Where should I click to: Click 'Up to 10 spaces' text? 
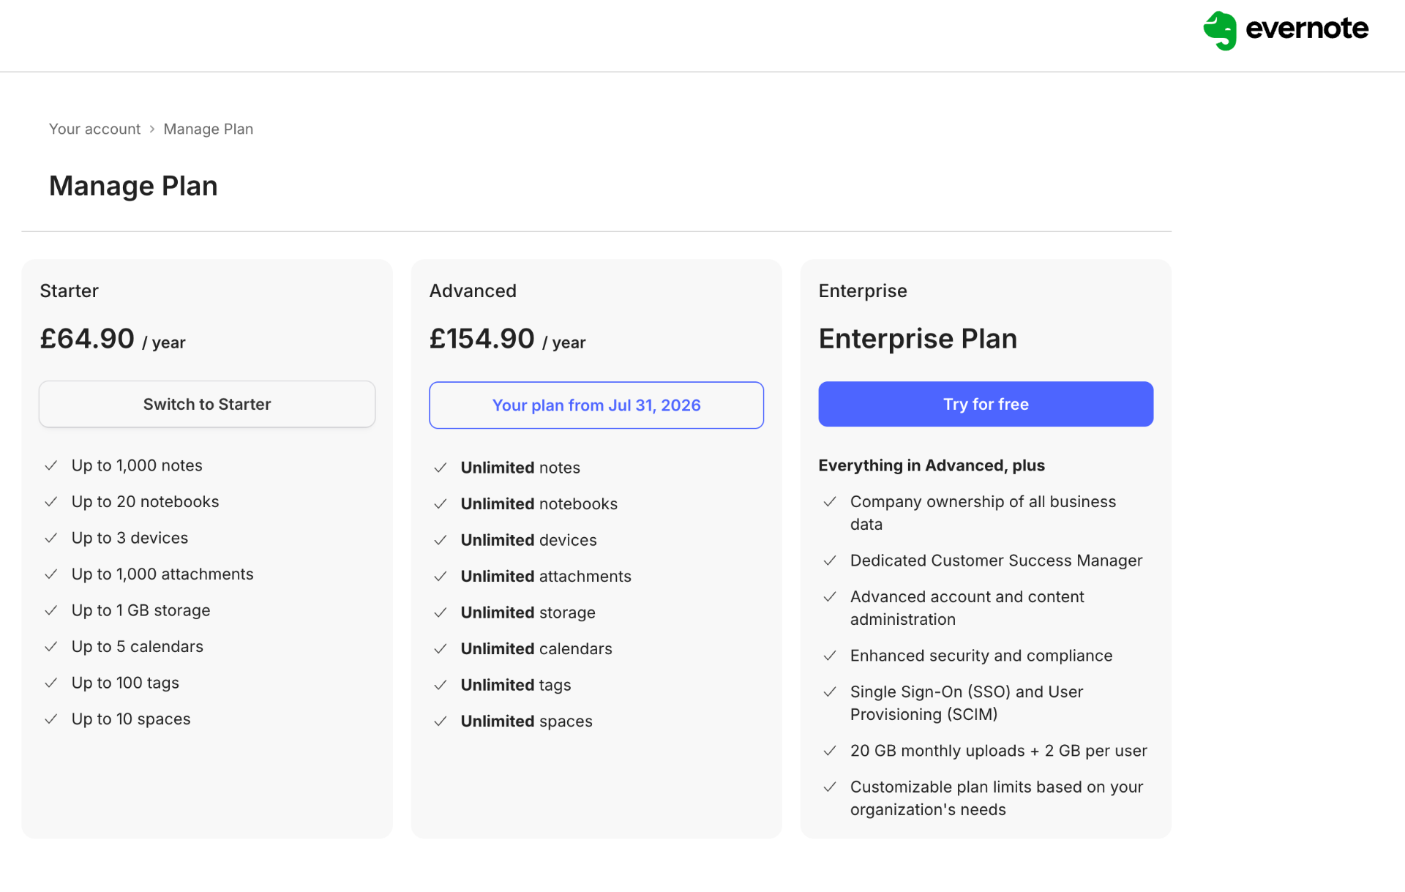(131, 719)
